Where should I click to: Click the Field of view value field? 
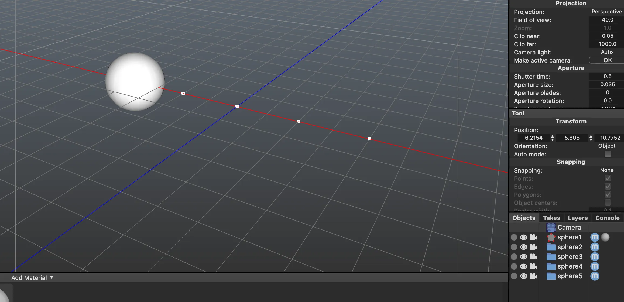pos(607,20)
